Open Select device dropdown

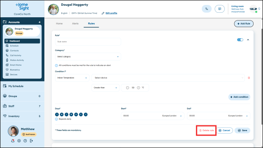[168, 78]
